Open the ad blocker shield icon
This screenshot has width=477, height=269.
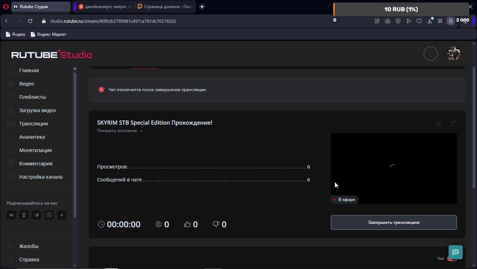[x=398, y=21]
